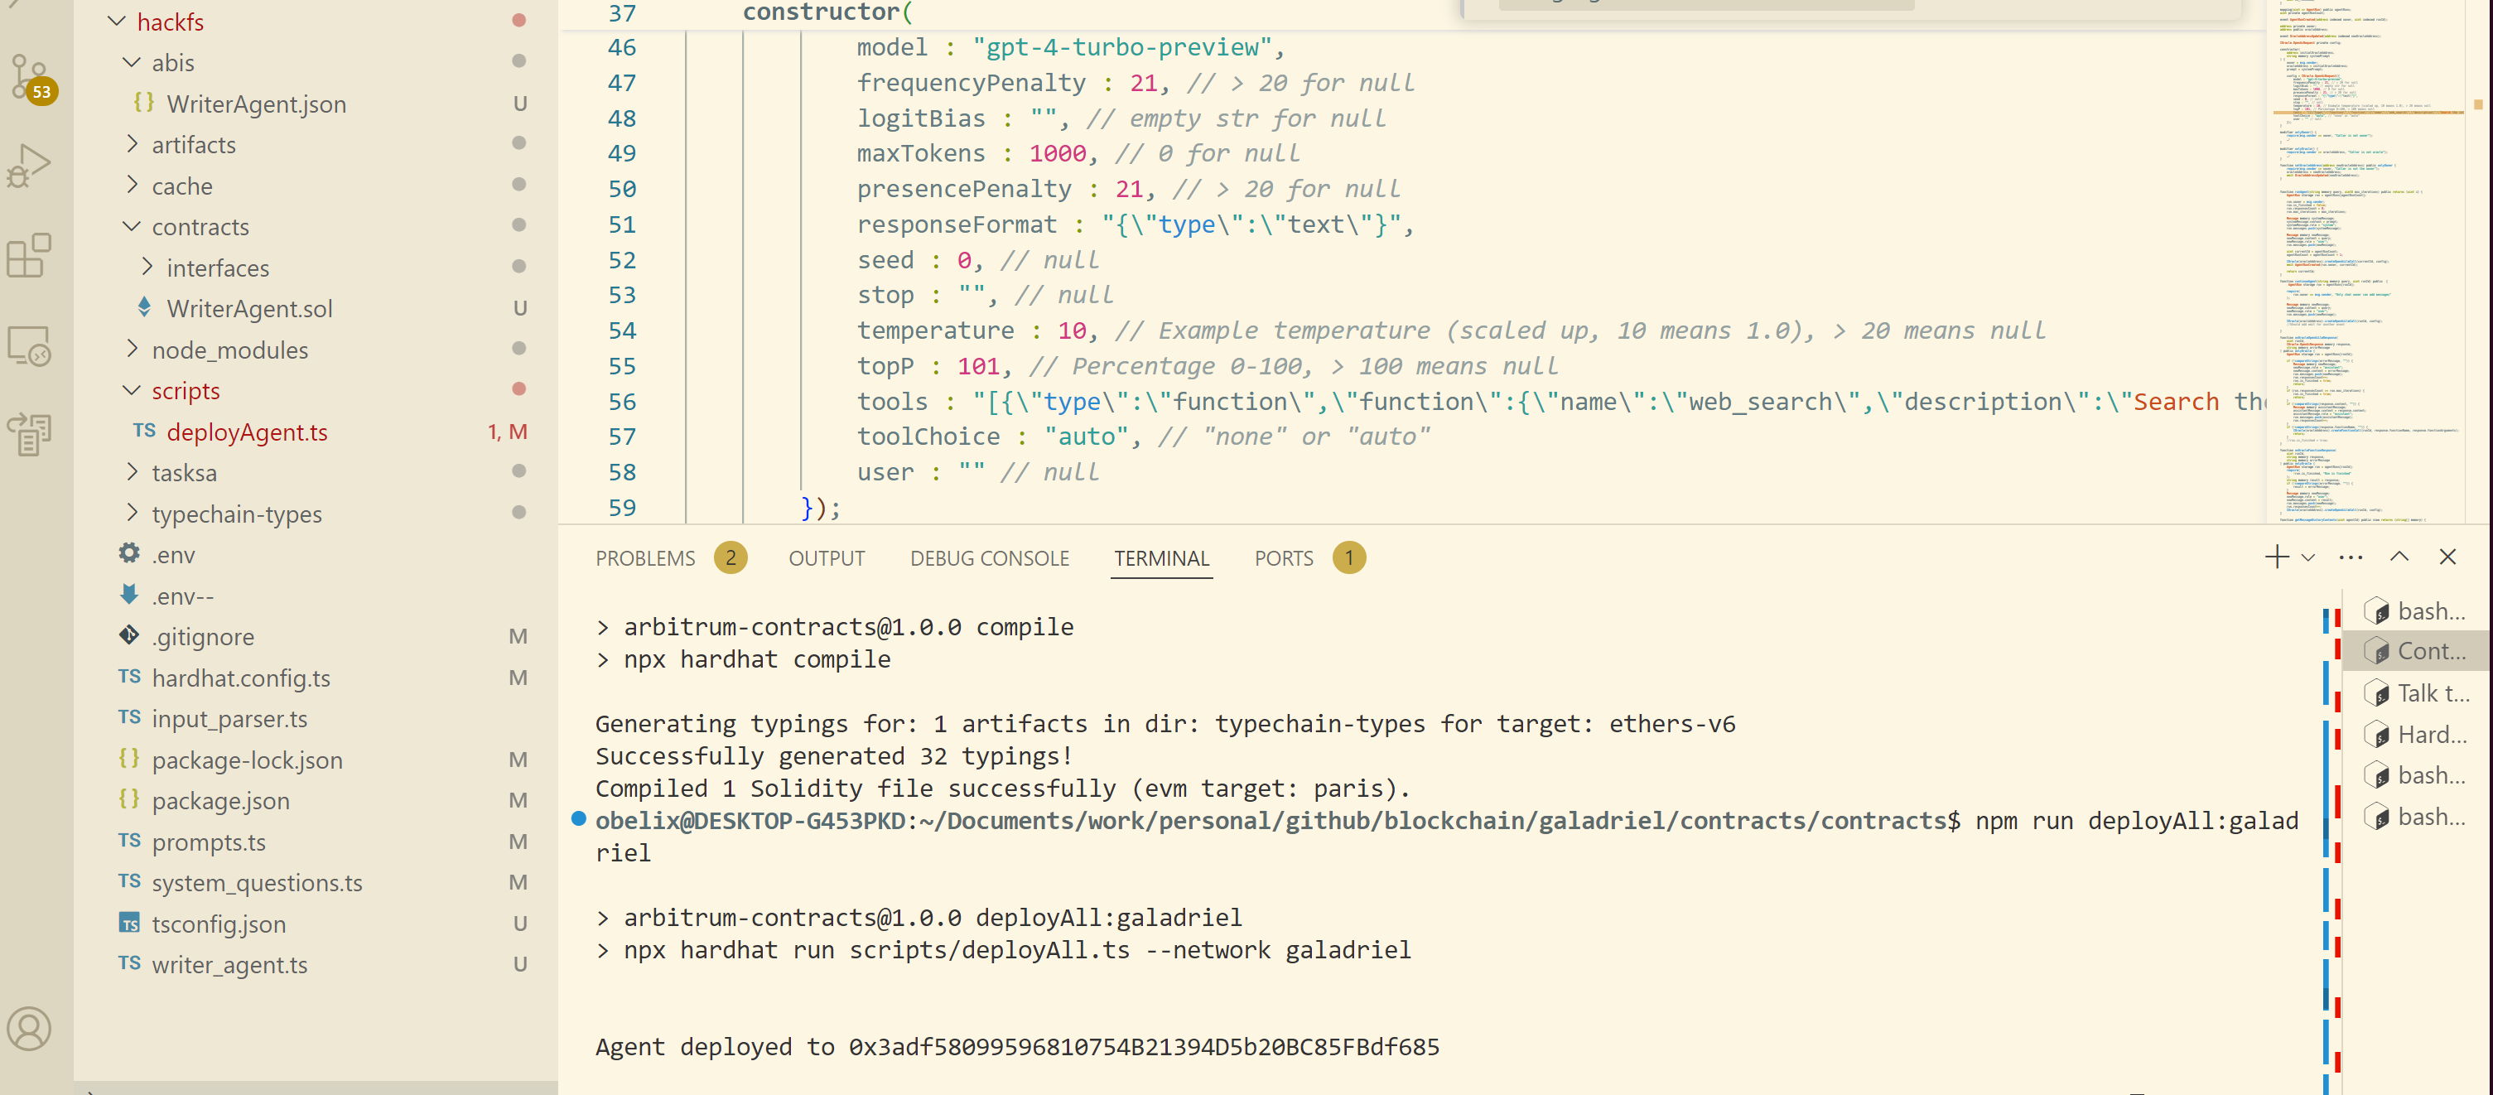Image resolution: width=2493 pixels, height=1095 pixels.
Task: Open Run and Debug view
Action: [29, 166]
